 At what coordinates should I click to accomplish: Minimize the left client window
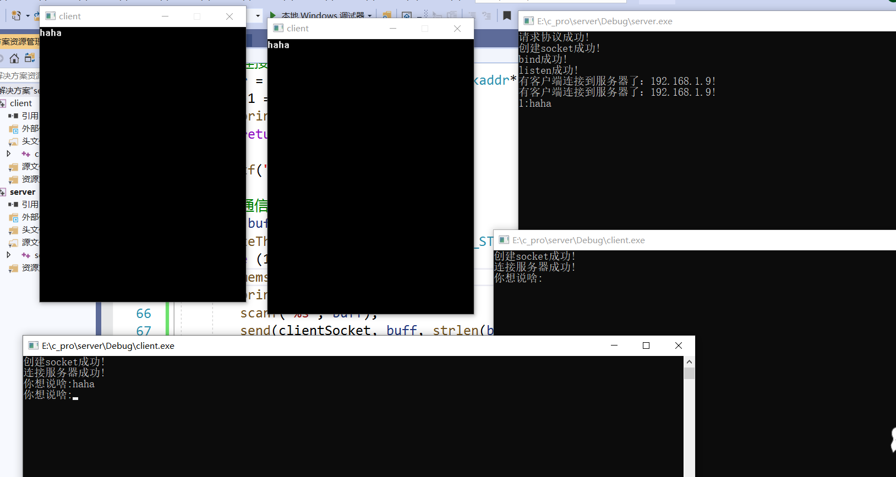pyautogui.click(x=165, y=17)
